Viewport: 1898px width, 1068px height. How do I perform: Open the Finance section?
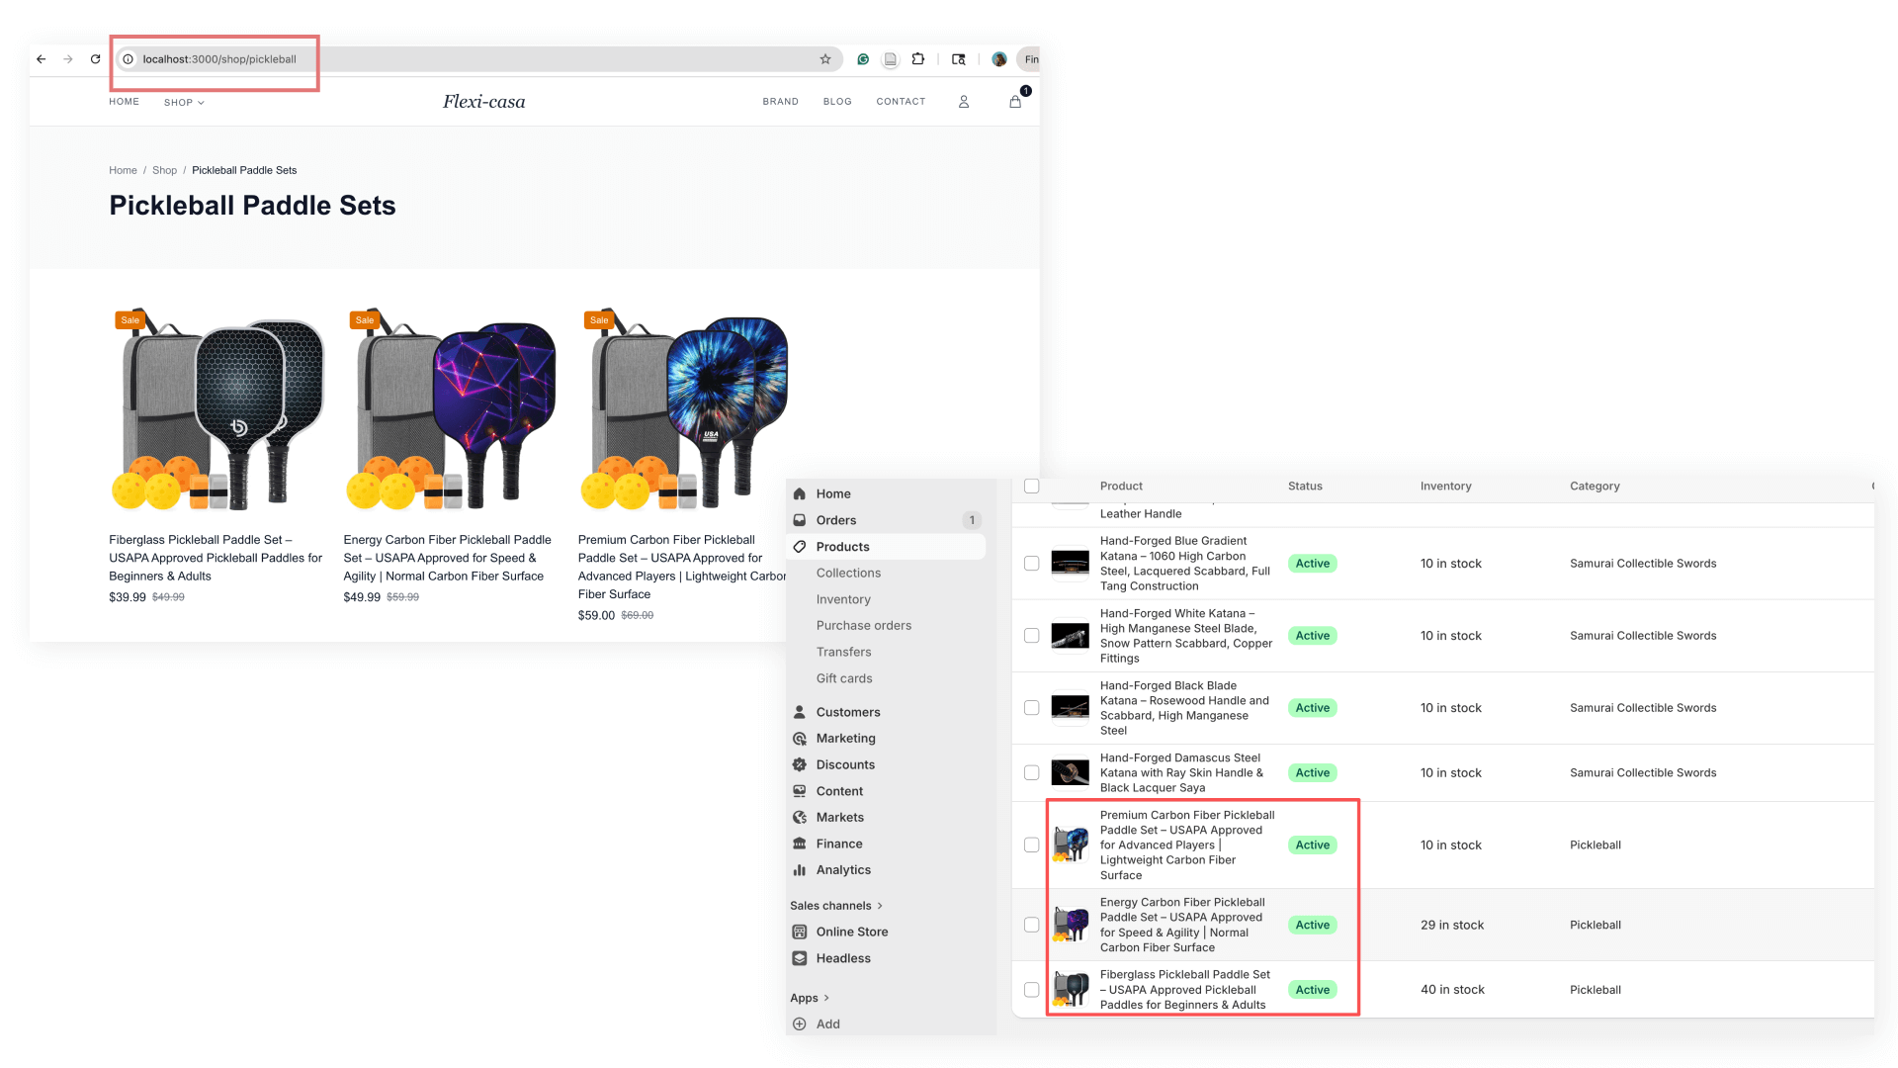[x=840, y=843]
